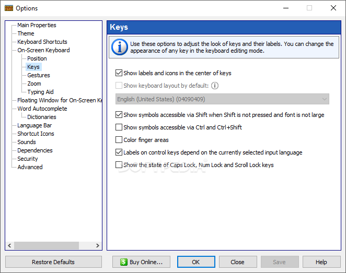Click the Restore Defaults button
346x273 pixels.
point(53,262)
